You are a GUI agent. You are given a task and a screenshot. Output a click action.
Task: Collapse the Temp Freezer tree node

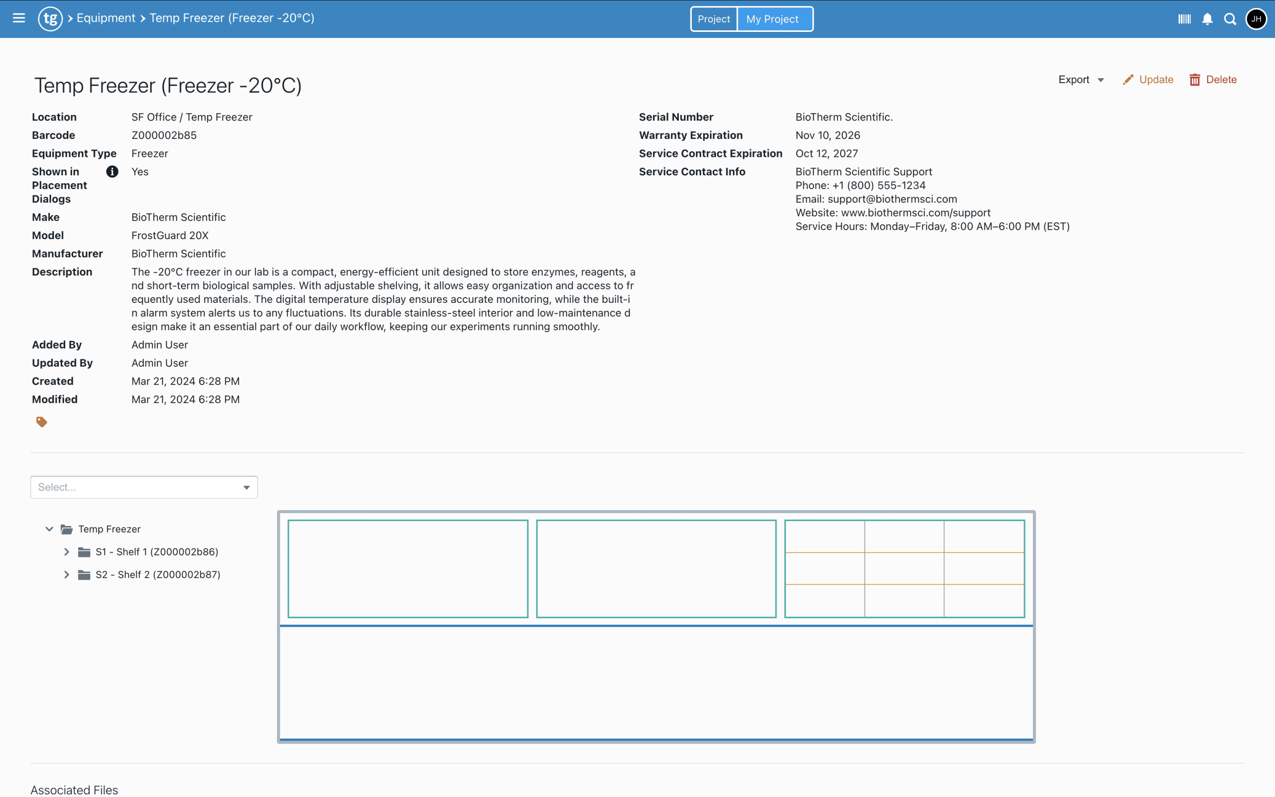(x=49, y=529)
